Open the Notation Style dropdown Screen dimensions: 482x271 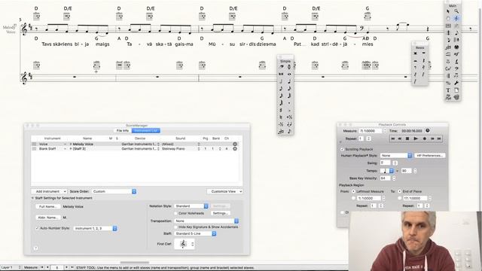click(191, 206)
